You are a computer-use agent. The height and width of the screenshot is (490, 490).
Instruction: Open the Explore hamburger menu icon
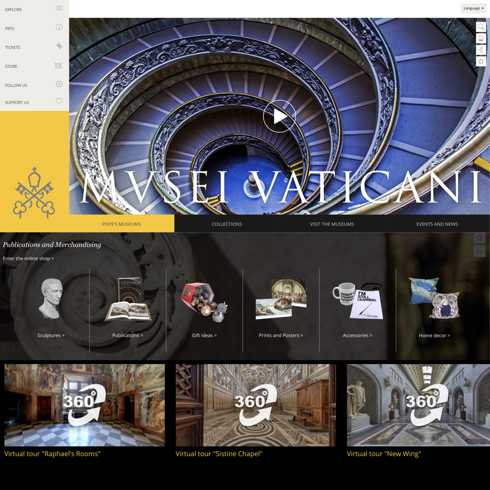(x=59, y=8)
